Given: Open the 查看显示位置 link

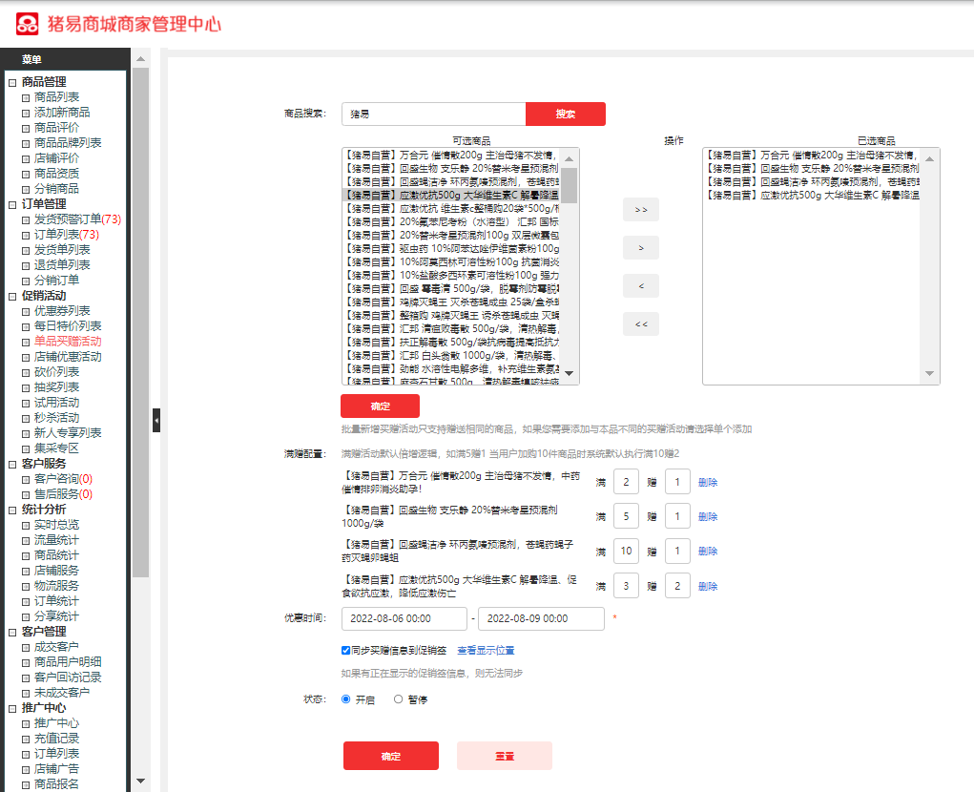Looking at the screenshot, I should tap(486, 651).
